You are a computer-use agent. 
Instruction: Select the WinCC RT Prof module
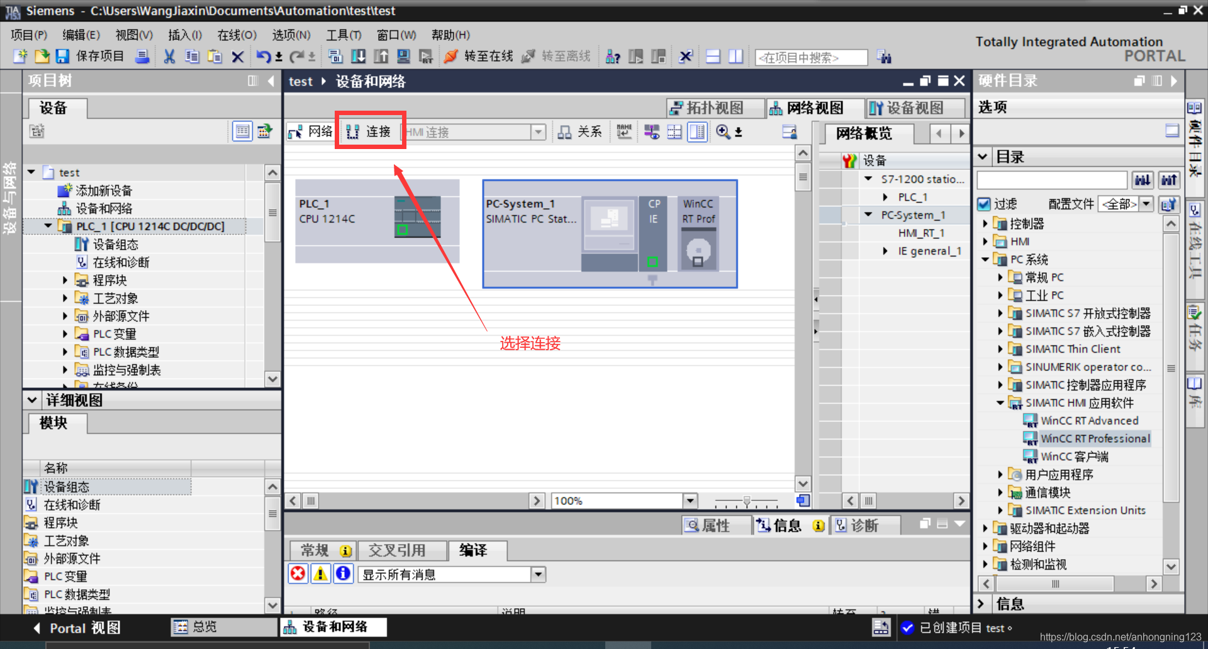[698, 234]
